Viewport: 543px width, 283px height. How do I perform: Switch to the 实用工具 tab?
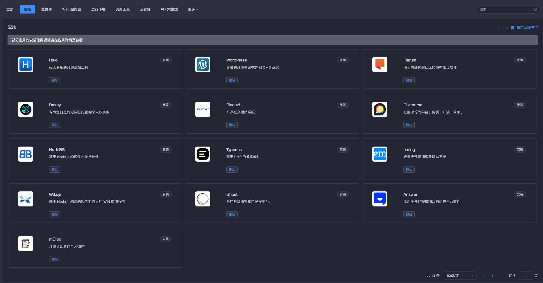[122, 9]
